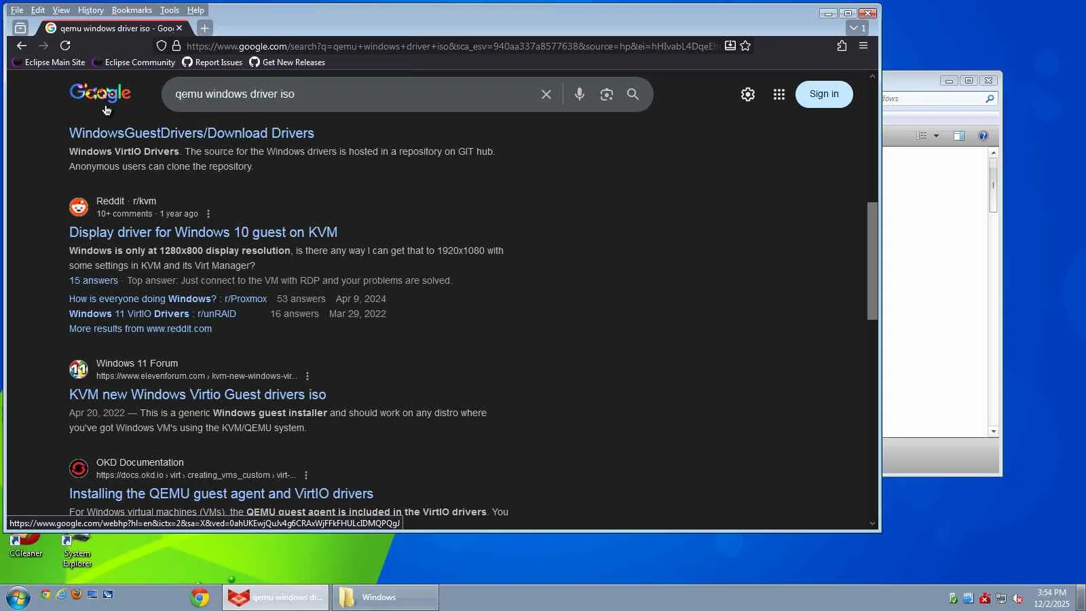Click the muted volume tray icon
This screenshot has height=611, width=1086.
point(1017,598)
